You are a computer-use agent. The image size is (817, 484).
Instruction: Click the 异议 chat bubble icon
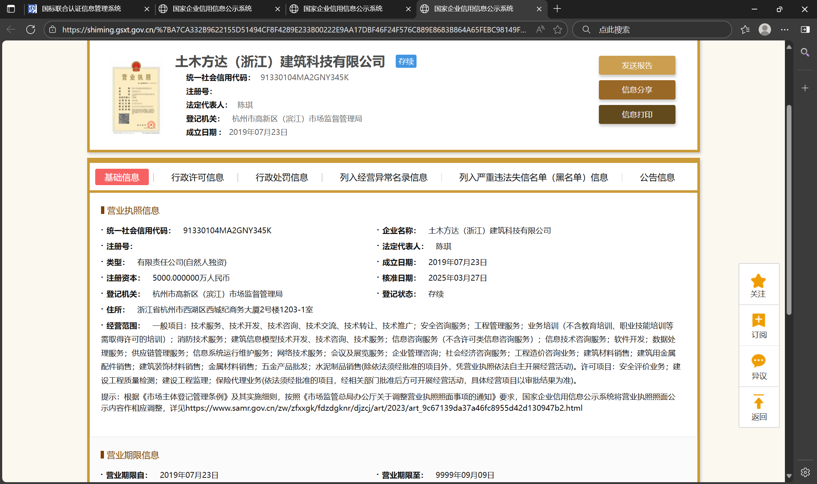click(759, 361)
